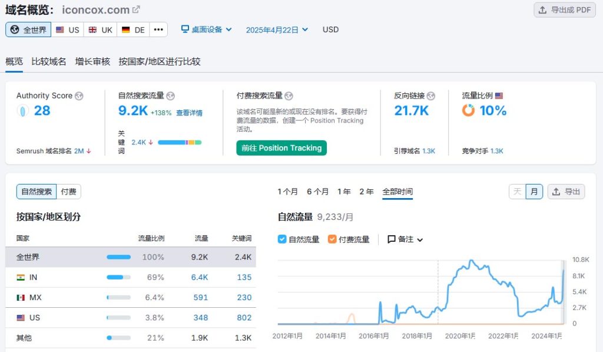This screenshot has width=603, height=352.
Task: Click globe icon beside 自然搜索流量
Action: coord(171,96)
